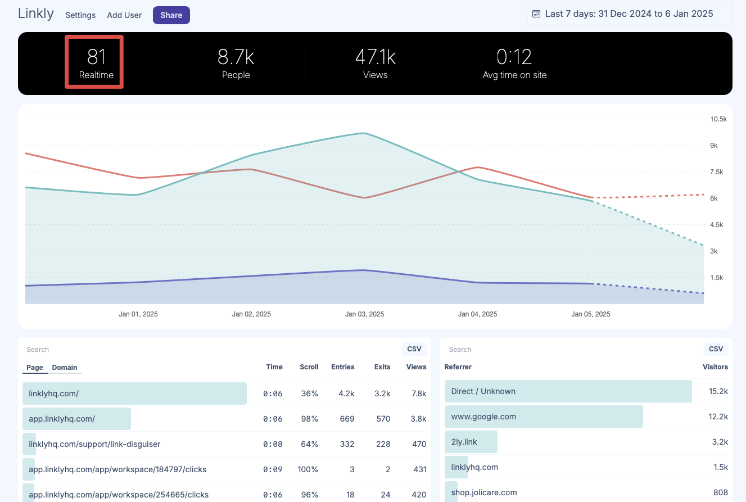
Task: Open the Settings link
Action: coord(80,15)
